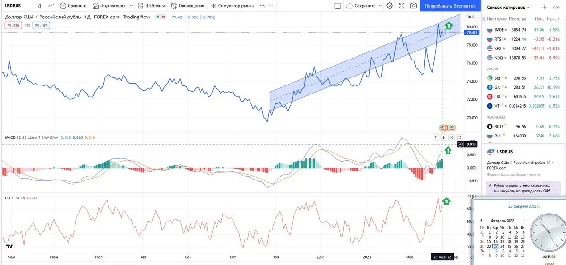Image resolution: width=566 pixels, height=265 pixels.
Task: Click plus button on MACD price scale
Action: click(x=460, y=144)
